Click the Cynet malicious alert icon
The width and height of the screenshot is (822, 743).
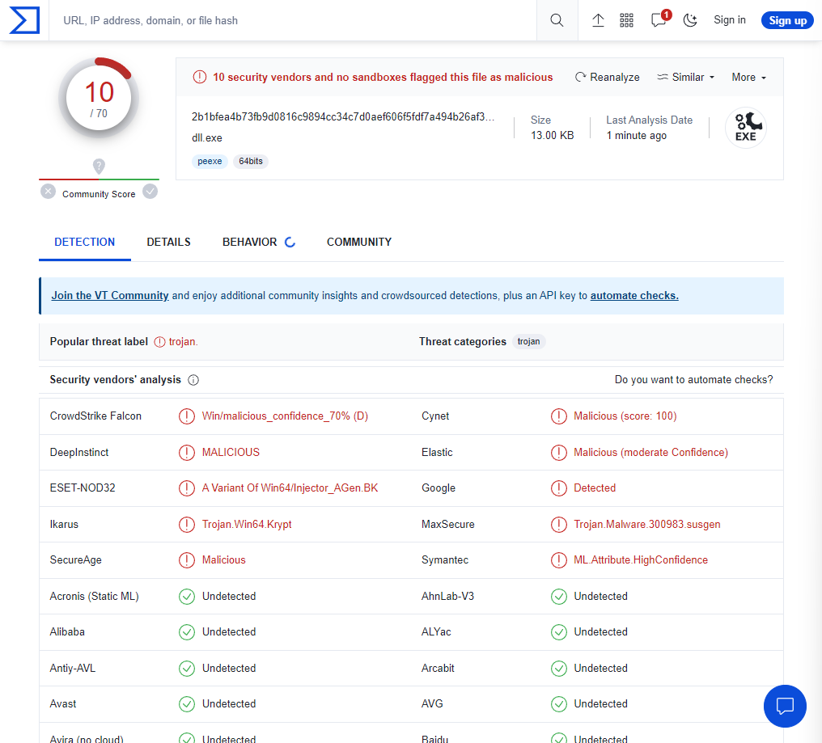tap(559, 416)
